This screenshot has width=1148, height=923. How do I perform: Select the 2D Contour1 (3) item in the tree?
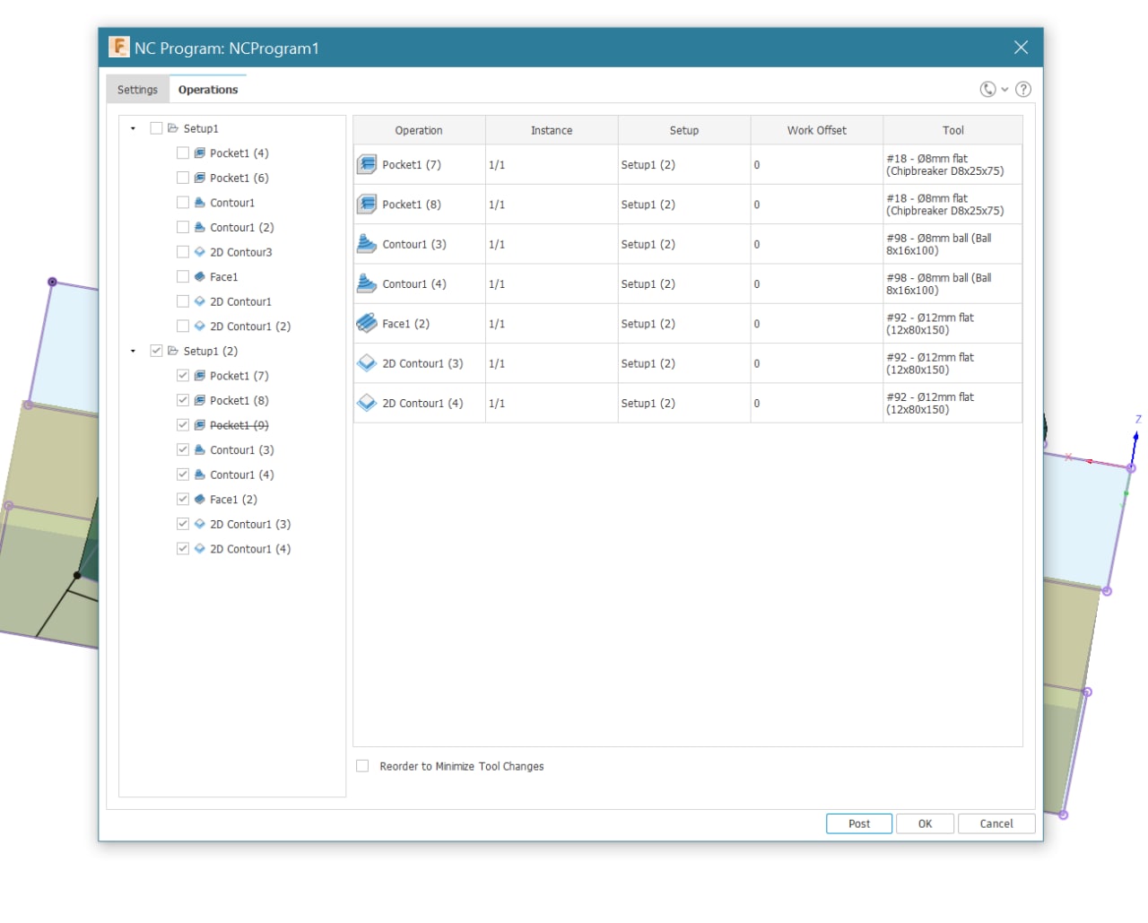[x=250, y=524]
